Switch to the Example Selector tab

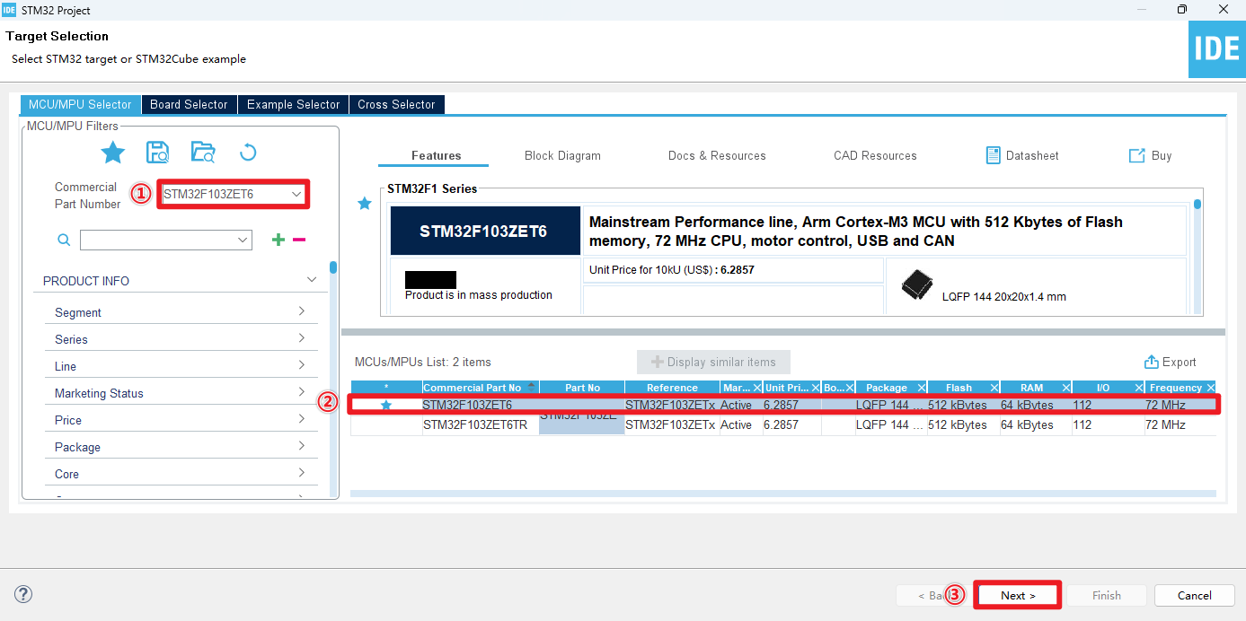pos(294,104)
